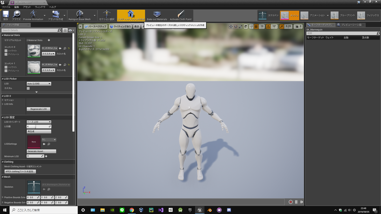Expand the セクション row under LOD 0
This screenshot has width=381, height=214.
point(3,100)
